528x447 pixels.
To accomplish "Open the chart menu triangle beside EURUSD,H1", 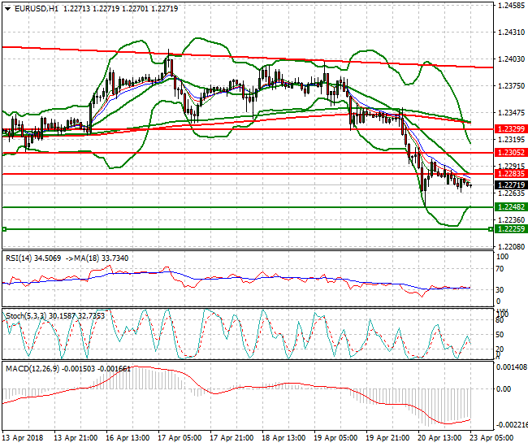I will coord(7,9).
